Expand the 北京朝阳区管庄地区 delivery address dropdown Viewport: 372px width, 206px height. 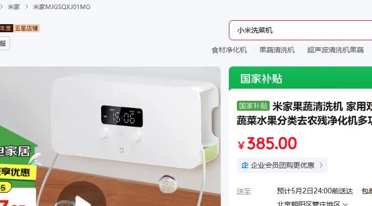pyautogui.click(x=312, y=203)
